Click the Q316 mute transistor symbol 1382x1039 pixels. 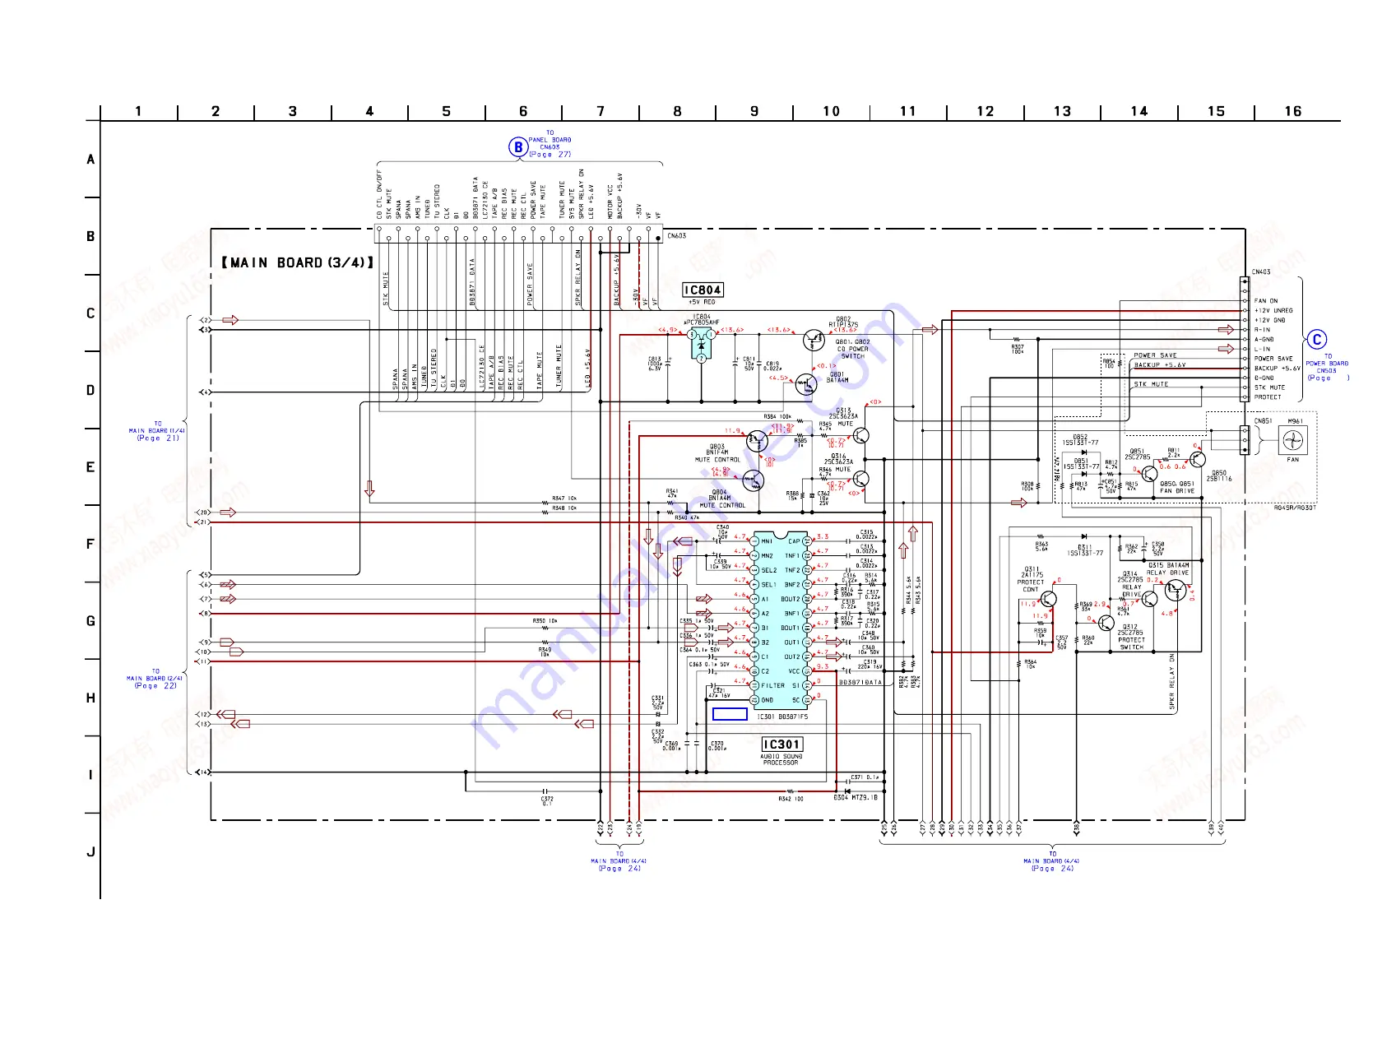860,478
